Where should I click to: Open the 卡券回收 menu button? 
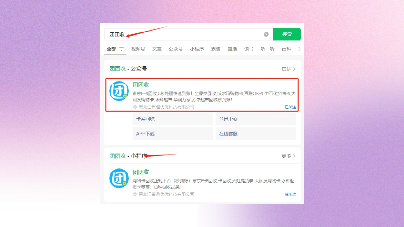click(x=173, y=119)
